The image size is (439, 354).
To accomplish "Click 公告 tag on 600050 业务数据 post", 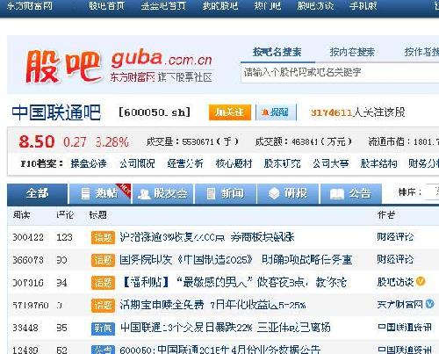I will pyautogui.click(x=103, y=350).
